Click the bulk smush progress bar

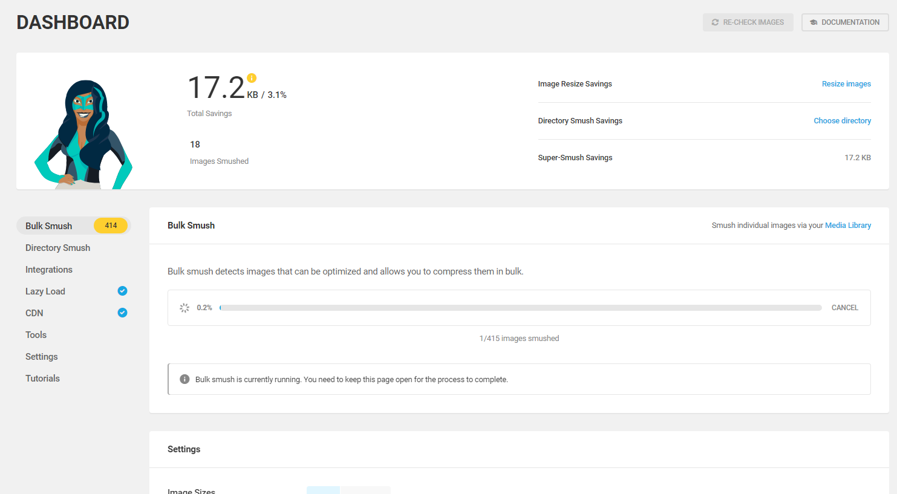pos(520,308)
